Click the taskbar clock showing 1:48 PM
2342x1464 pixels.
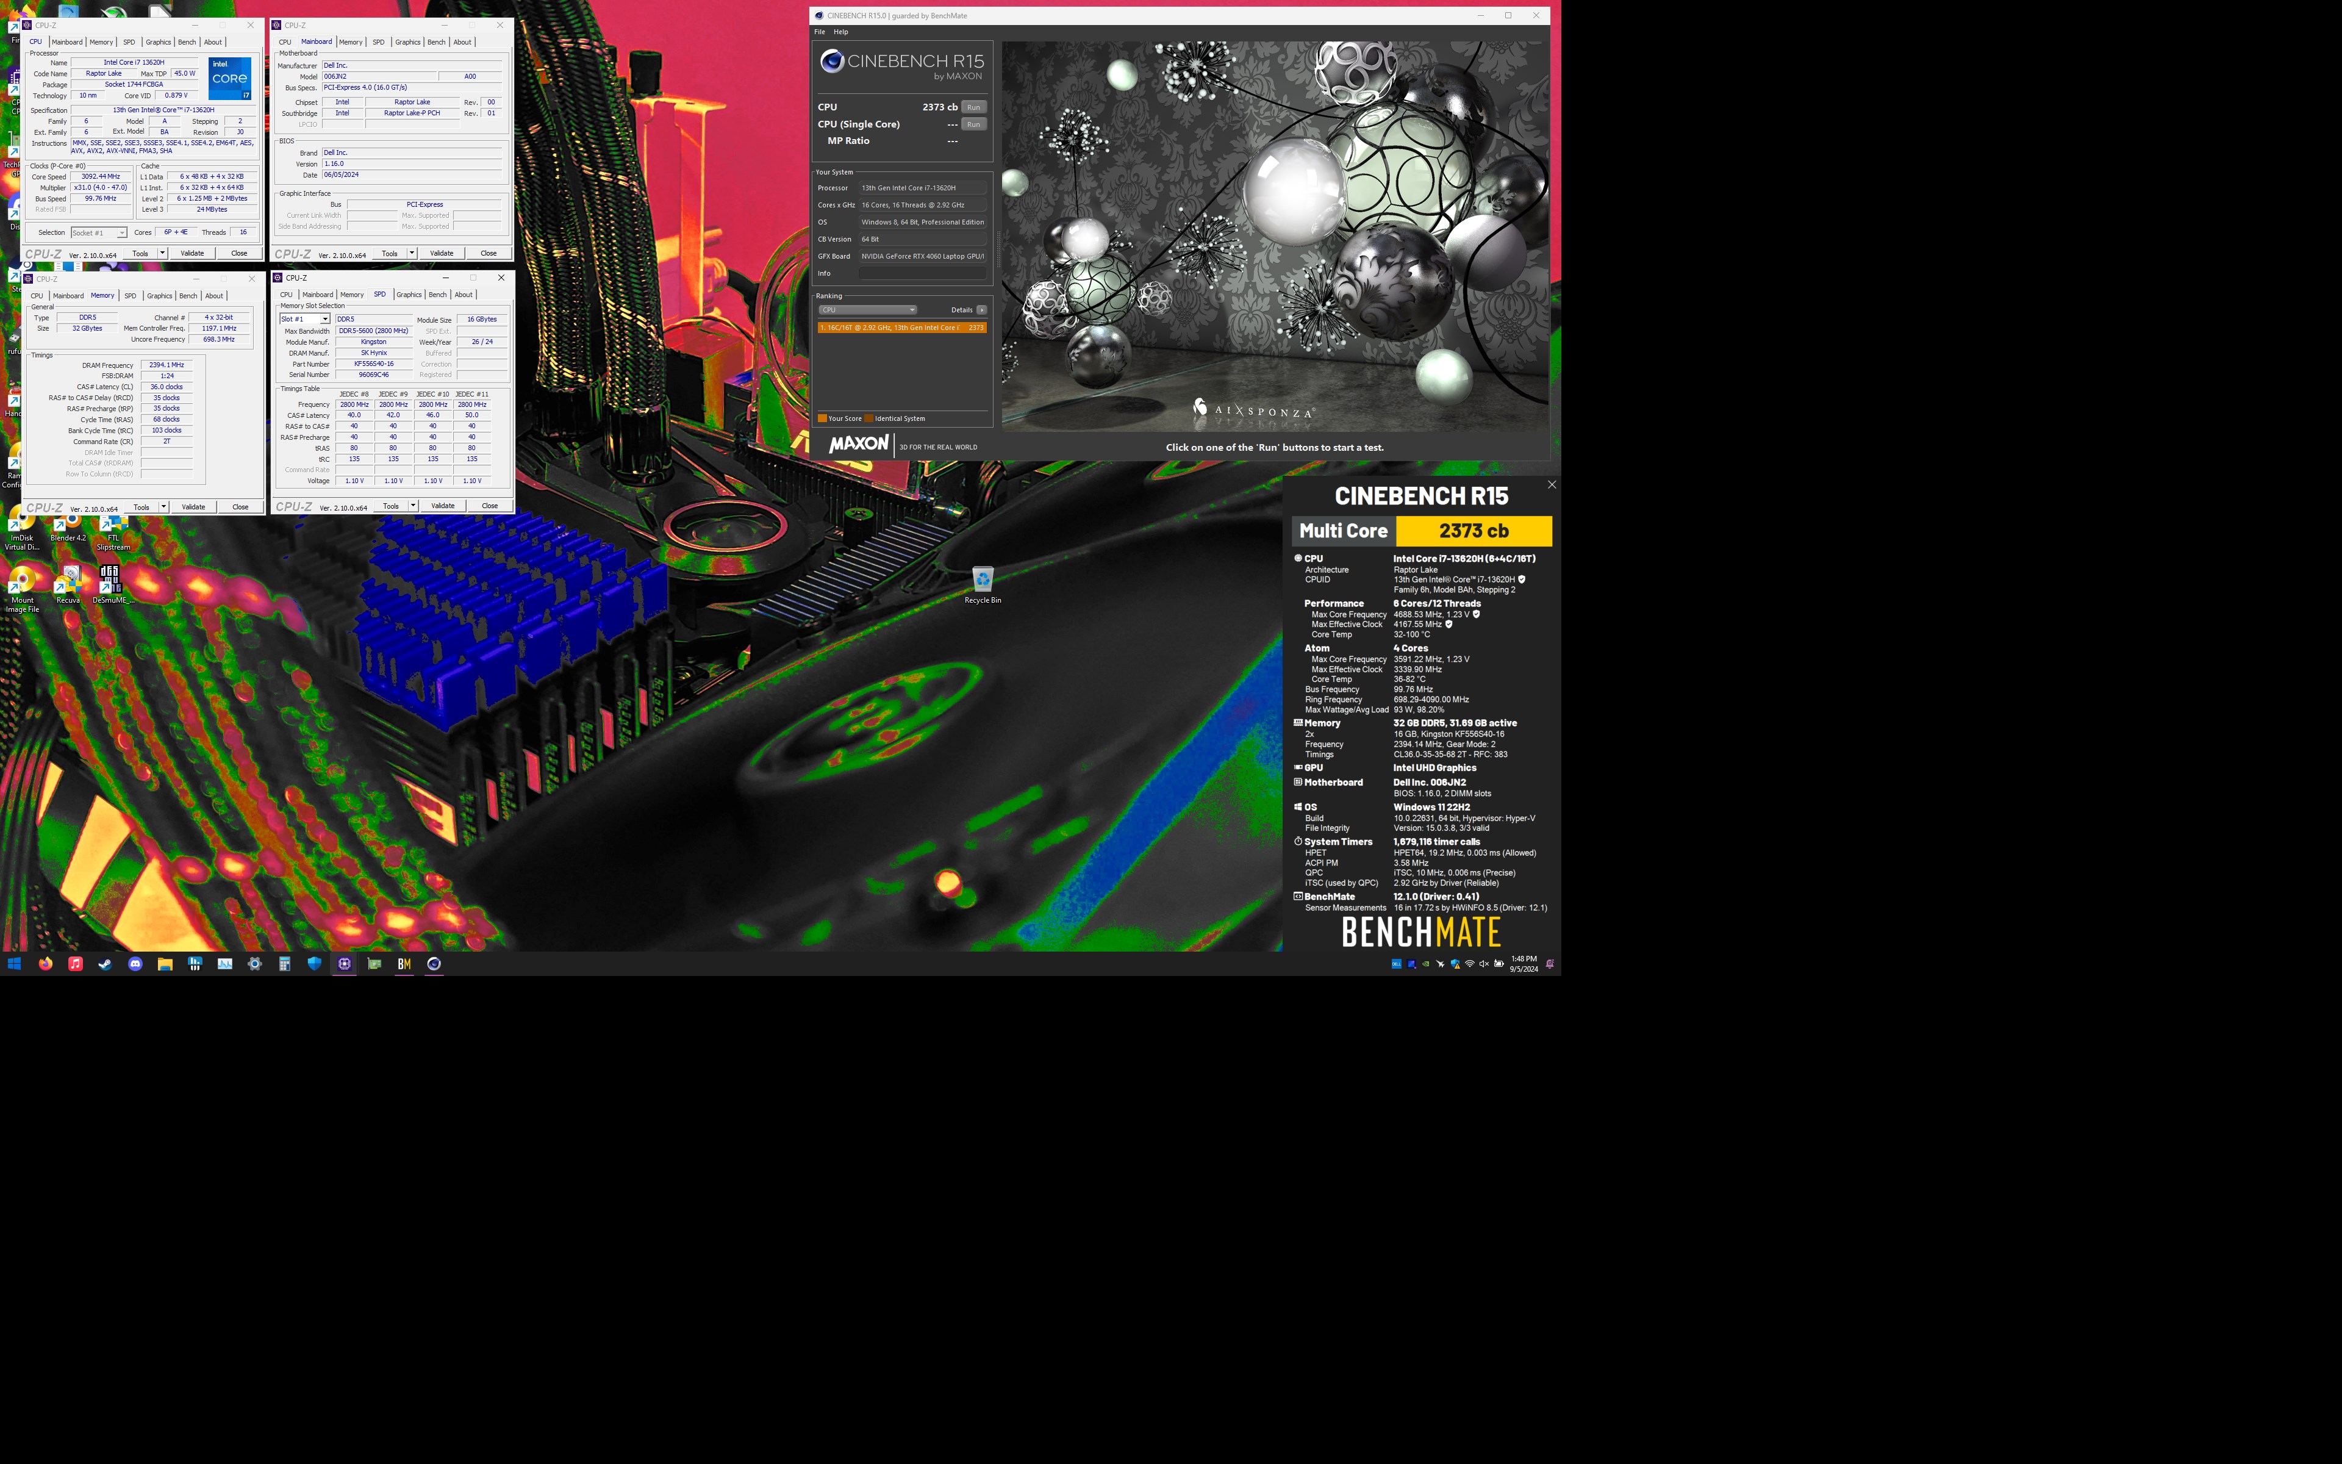[x=1524, y=963]
